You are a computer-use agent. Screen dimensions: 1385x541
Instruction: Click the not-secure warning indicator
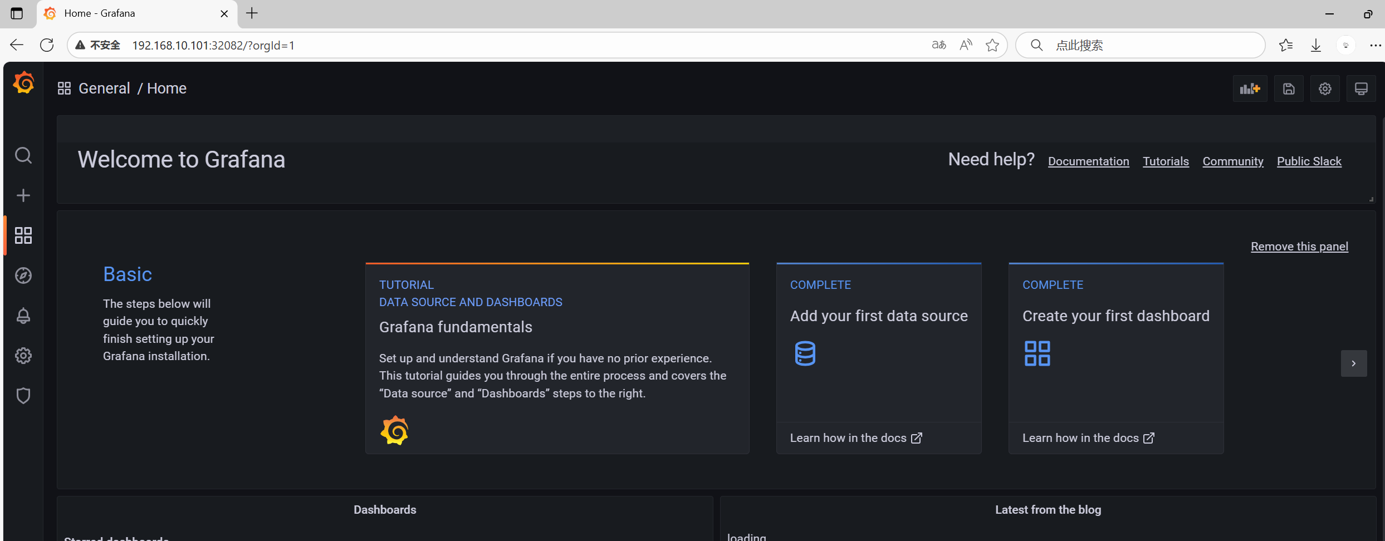(98, 45)
